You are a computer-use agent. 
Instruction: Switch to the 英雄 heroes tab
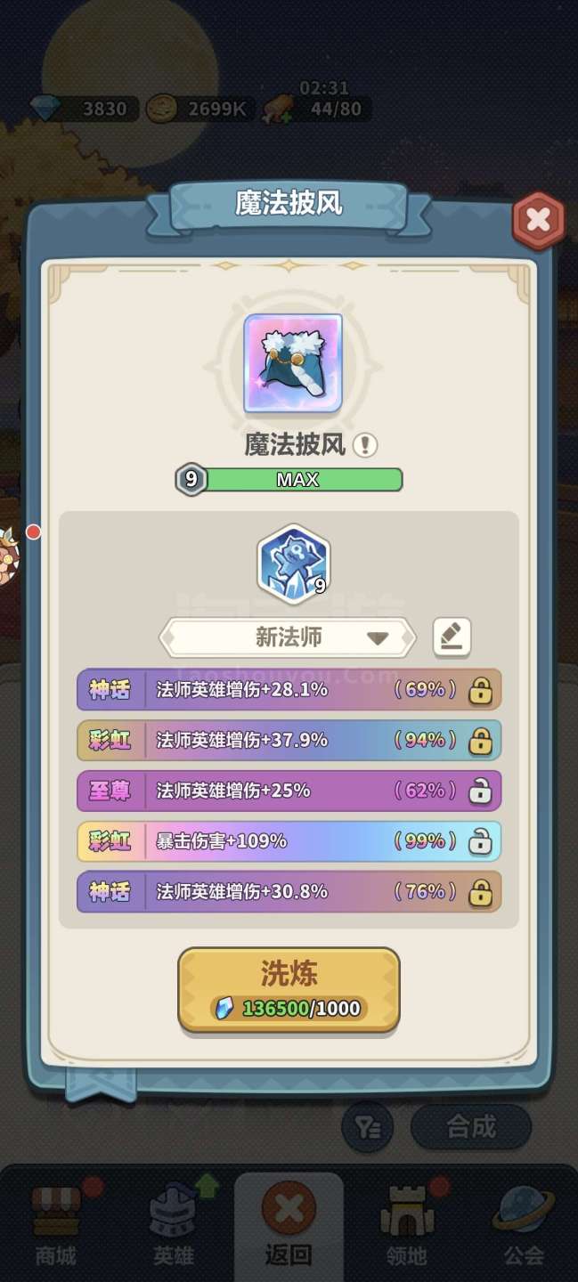tap(173, 1225)
